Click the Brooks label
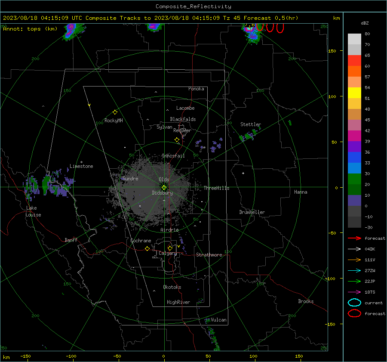 click(x=306, y=301)
